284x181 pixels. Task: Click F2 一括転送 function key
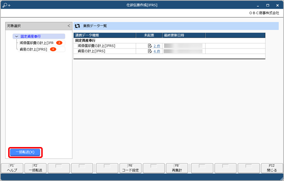tap(35, 168)
